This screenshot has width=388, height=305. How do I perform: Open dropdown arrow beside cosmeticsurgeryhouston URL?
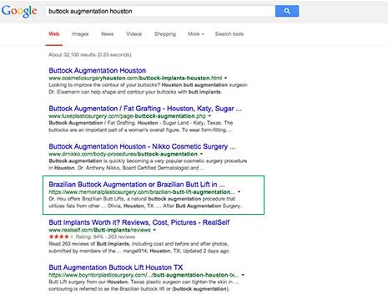(x=225, y=78)
